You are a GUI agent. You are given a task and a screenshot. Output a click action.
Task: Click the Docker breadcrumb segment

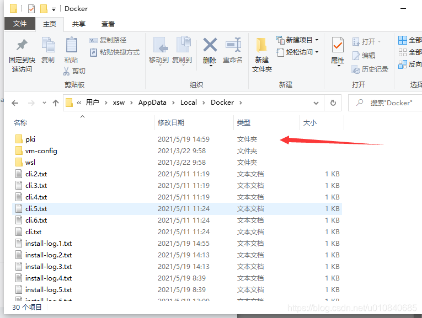[x=222, y=103]
